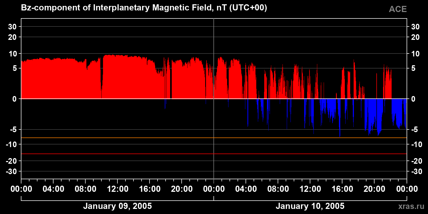Select the 'January 10, 2005' date label
The image size is (428, 214).
coord(310,206)
